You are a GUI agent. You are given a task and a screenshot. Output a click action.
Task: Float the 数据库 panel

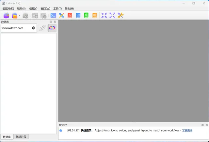coord(51,22)
